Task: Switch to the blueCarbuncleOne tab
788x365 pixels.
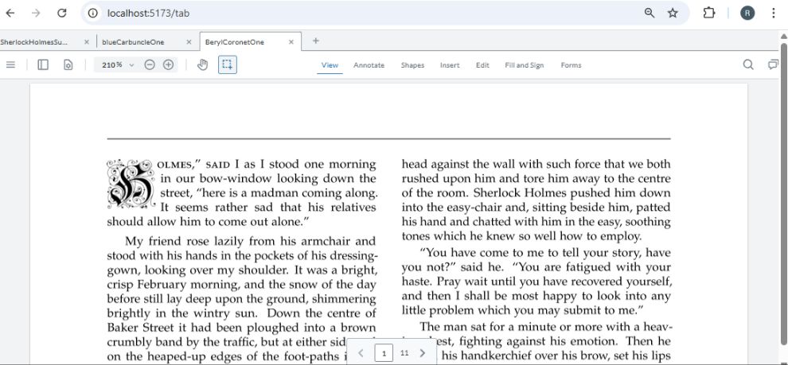Action: point(133,42)
